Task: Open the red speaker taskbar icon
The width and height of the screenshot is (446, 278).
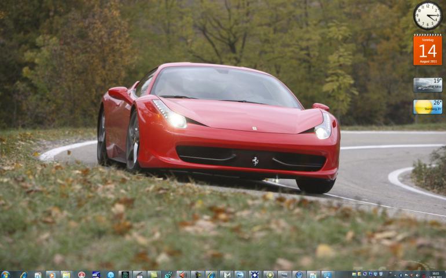Action: [x=182, y=275]
